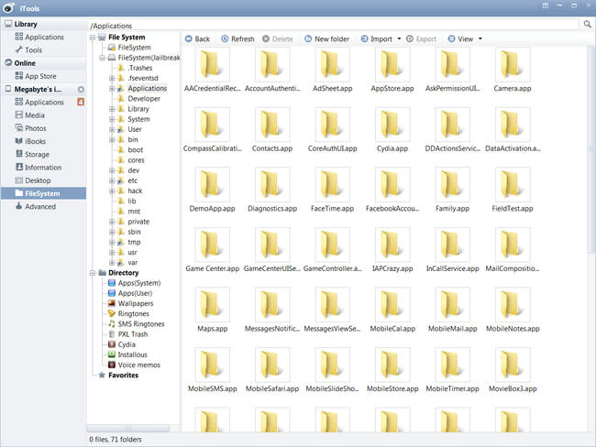Expand the private tree folder
596x447 pixels.
(112, 222)
